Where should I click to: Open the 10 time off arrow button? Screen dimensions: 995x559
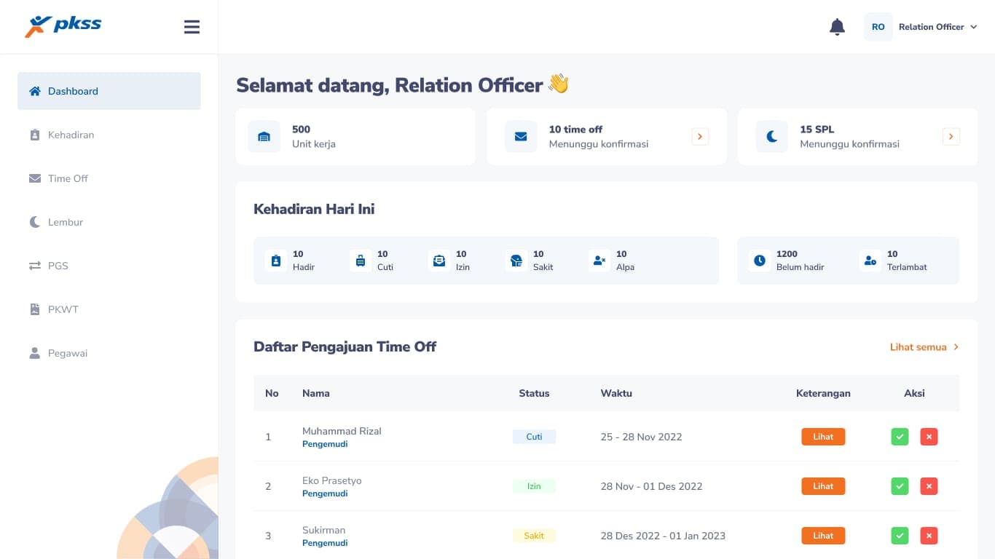700,136
